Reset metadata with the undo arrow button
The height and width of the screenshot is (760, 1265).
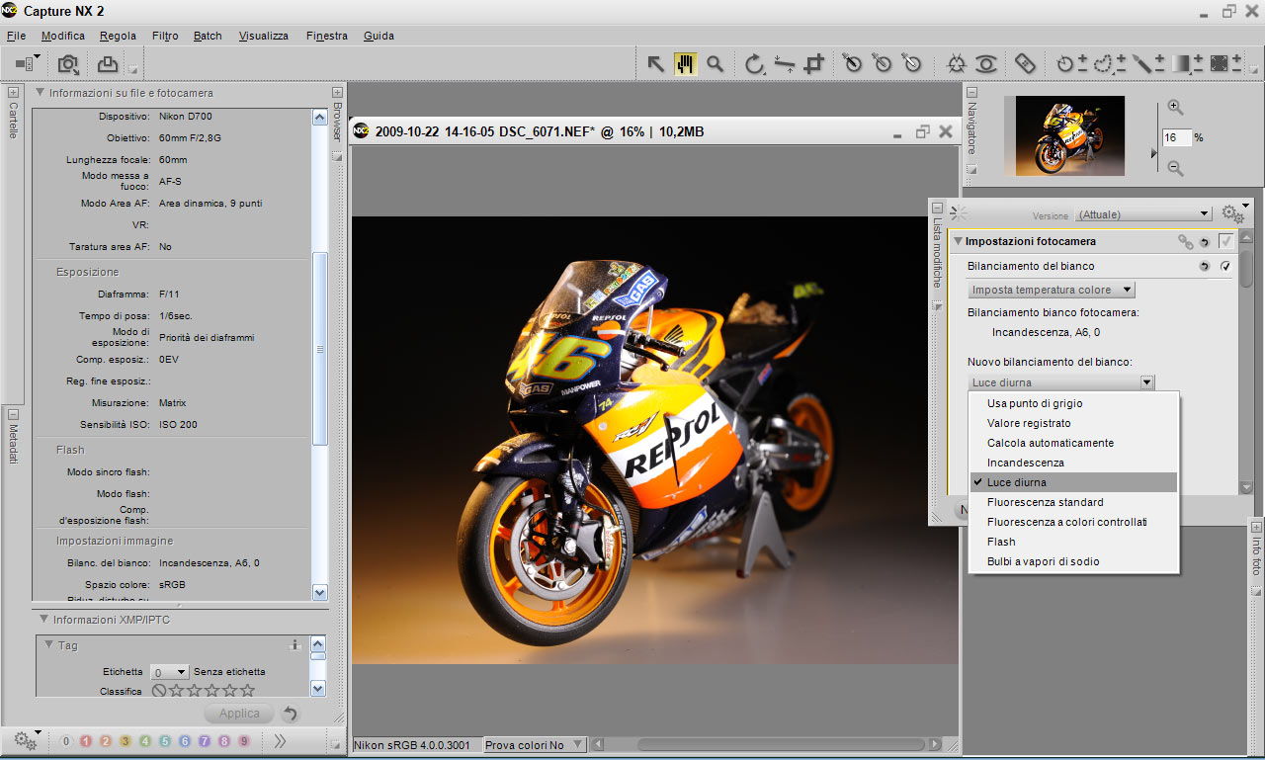click(x=290, y=714)
